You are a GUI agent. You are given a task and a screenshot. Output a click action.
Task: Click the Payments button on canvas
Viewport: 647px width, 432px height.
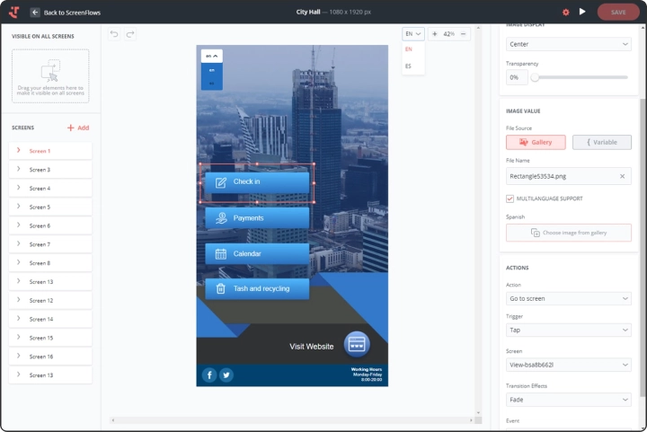(257, 218)
